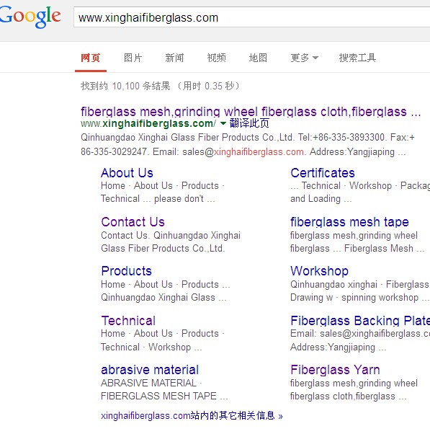The height and width of the screenshot is (434, 430).
Task: Open the fiberglass mesh tape sitelink
Action: [x=349, y=222]
